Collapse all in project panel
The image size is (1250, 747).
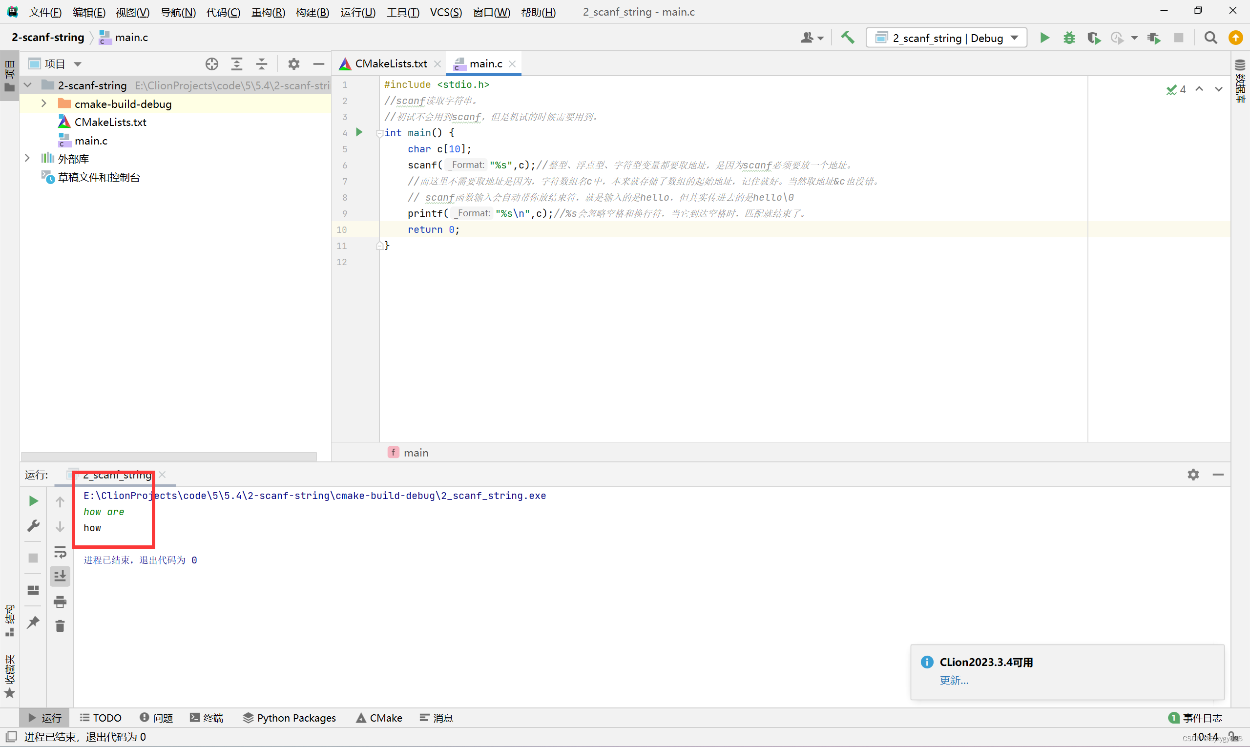click(262, 64)
